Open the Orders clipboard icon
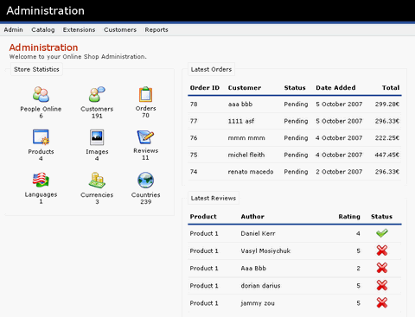The height and width of the screenshot is (317, 415). [x=145, y=94]
